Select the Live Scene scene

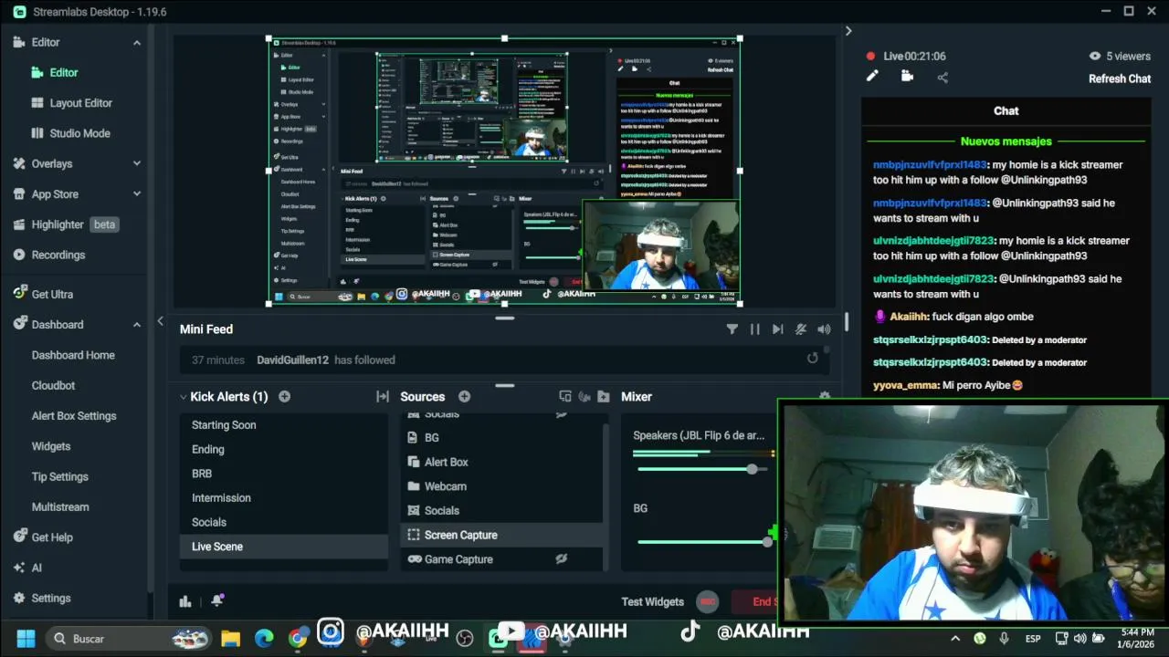point(284,547)
